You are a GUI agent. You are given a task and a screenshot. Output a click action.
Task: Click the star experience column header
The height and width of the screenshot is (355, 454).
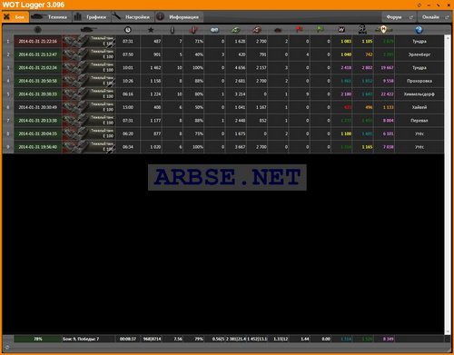click(x=151, y=30)
